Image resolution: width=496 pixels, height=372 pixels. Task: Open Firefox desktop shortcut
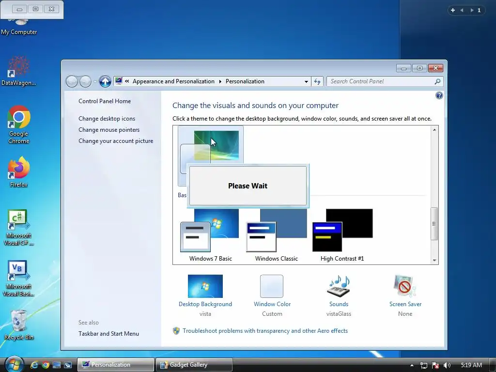19,171
